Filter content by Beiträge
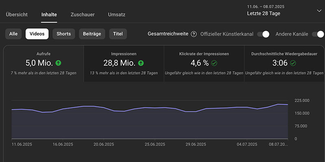The width and height of the screenshot is (325, 162). point(92,34)
